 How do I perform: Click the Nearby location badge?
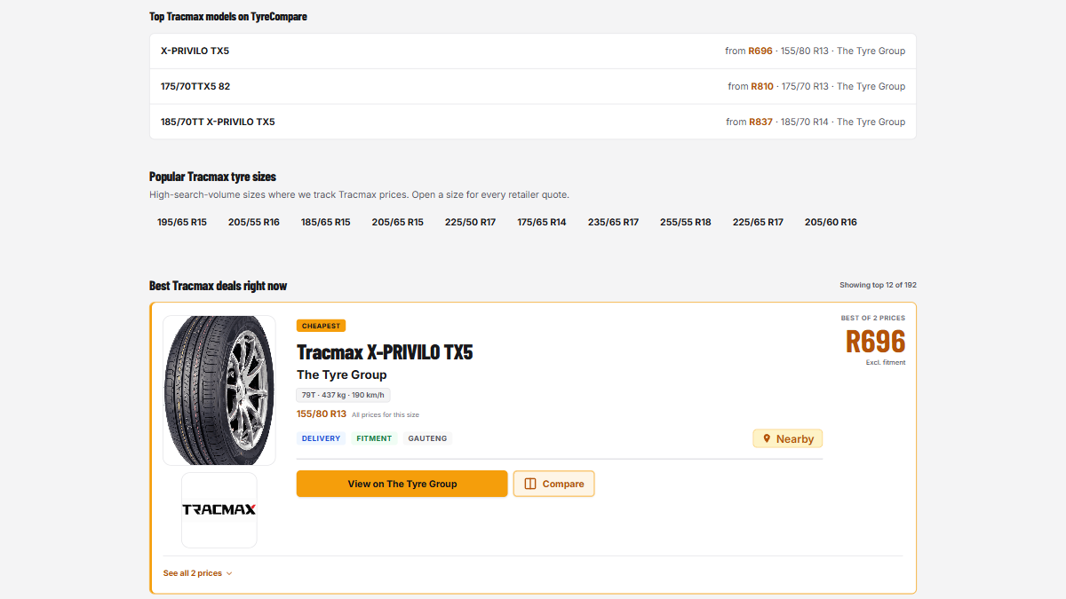[x=788, y=438]
